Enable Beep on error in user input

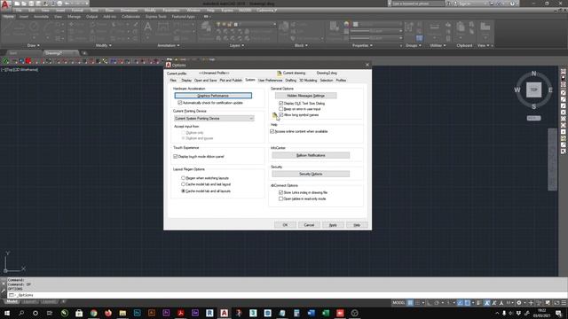[x=280, y=109]
